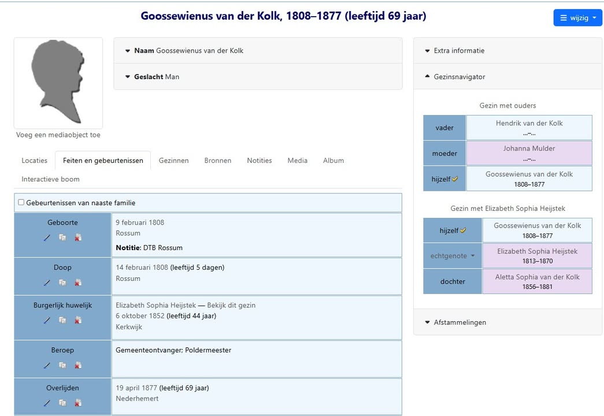Switch to the Gezinnen tab

point(174,160)
